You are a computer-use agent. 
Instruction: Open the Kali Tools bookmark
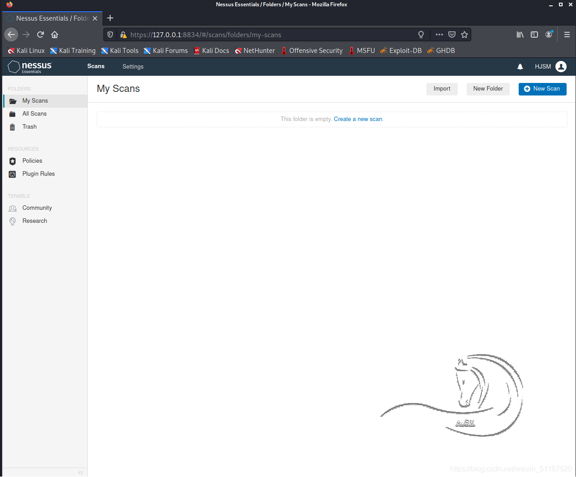point(120,51)
